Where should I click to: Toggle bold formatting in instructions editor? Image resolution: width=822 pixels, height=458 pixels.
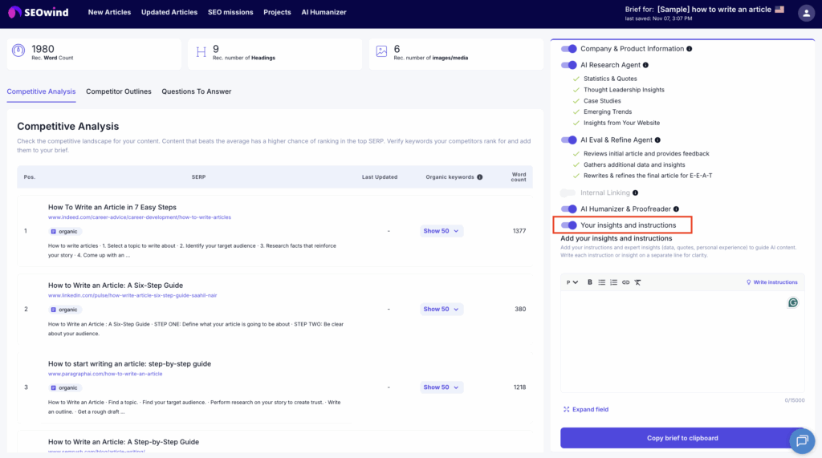click(590, 282)
